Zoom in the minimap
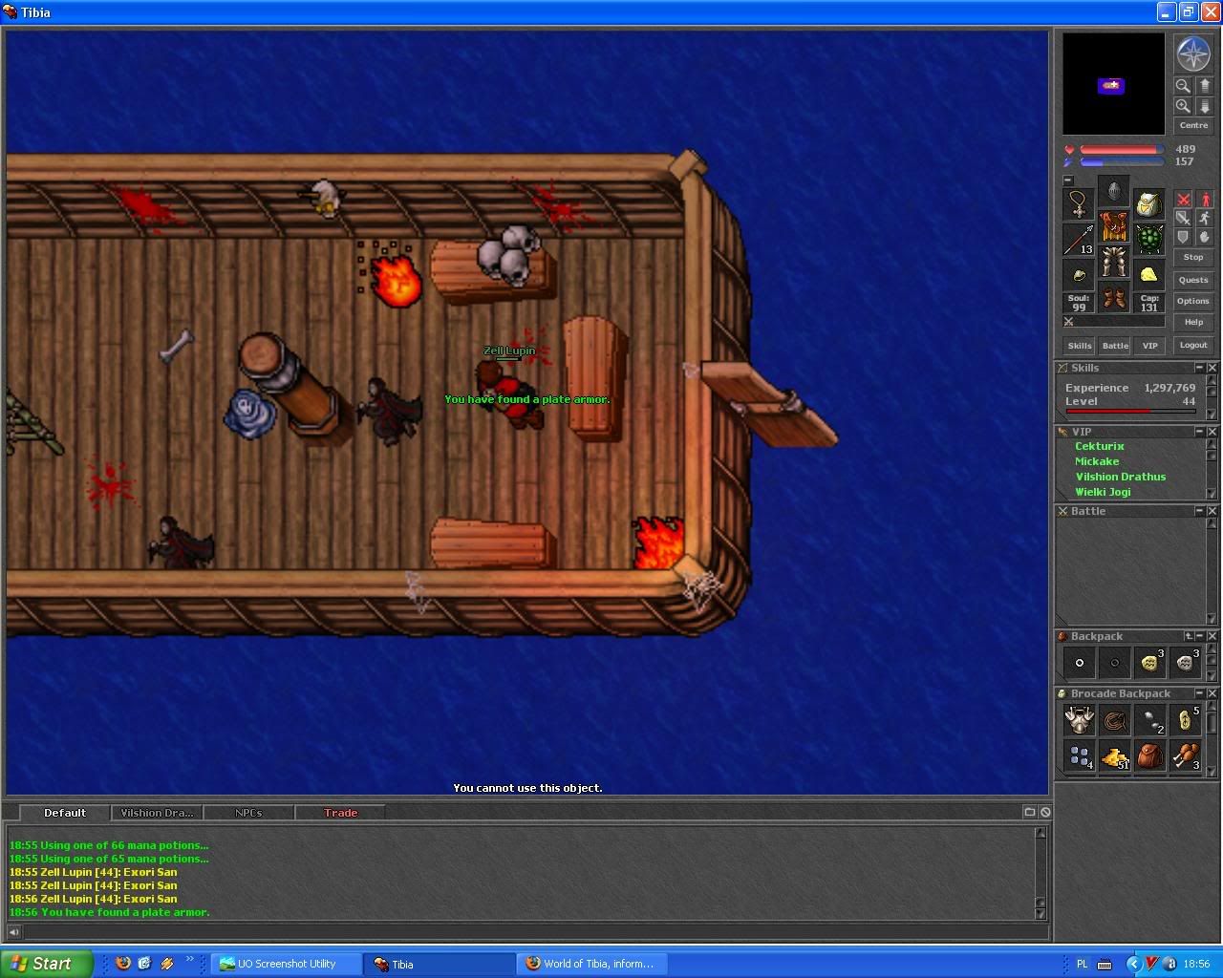The height and width of the screenshot is (978, 1223). 1183,106
